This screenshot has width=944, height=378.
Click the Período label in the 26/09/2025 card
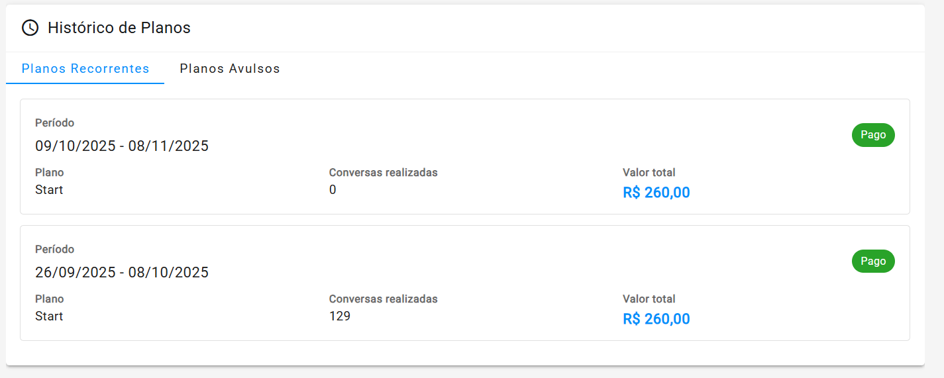[54, 250]
